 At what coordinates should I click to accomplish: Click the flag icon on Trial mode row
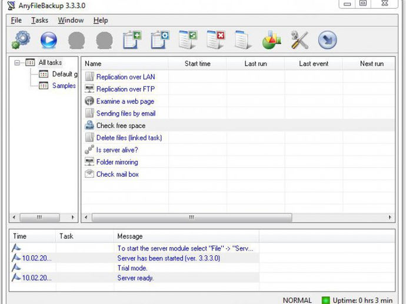tap(16, 268)
